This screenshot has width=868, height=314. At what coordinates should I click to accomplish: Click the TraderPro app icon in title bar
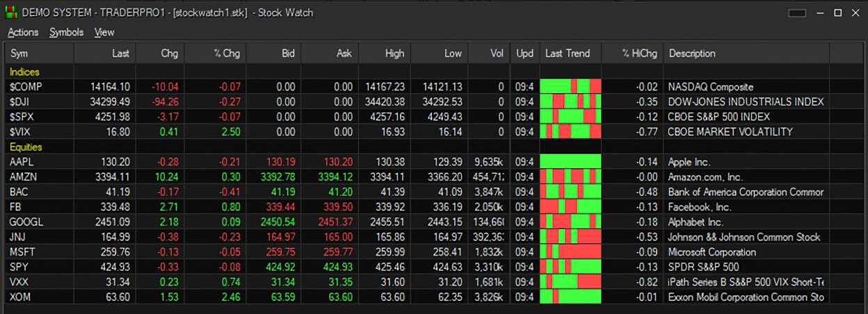tap(11, 13)
